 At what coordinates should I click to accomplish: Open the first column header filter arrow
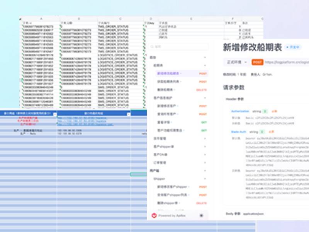click(55, 114)
